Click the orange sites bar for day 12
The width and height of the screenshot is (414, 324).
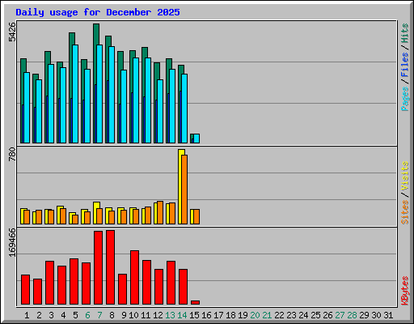pos(160,213)
